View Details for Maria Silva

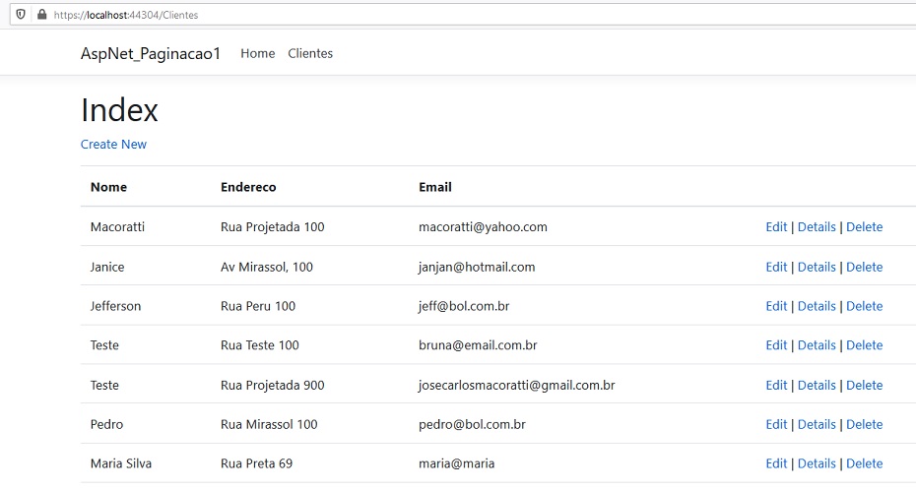click(x=817, y=463)
